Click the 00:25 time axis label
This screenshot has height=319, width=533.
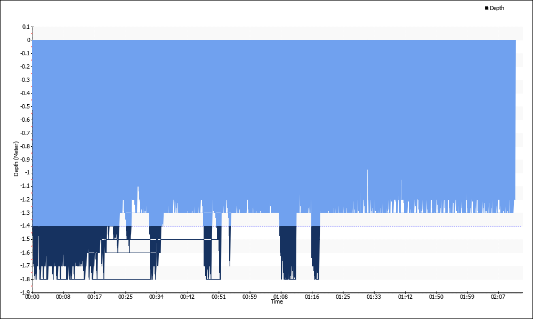pos(125,297)
